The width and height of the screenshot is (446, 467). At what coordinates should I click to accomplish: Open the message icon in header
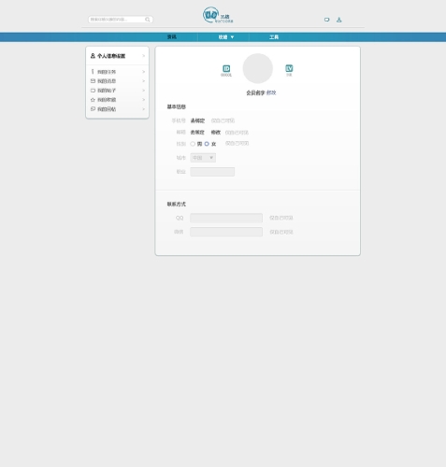tap(326, 20)
